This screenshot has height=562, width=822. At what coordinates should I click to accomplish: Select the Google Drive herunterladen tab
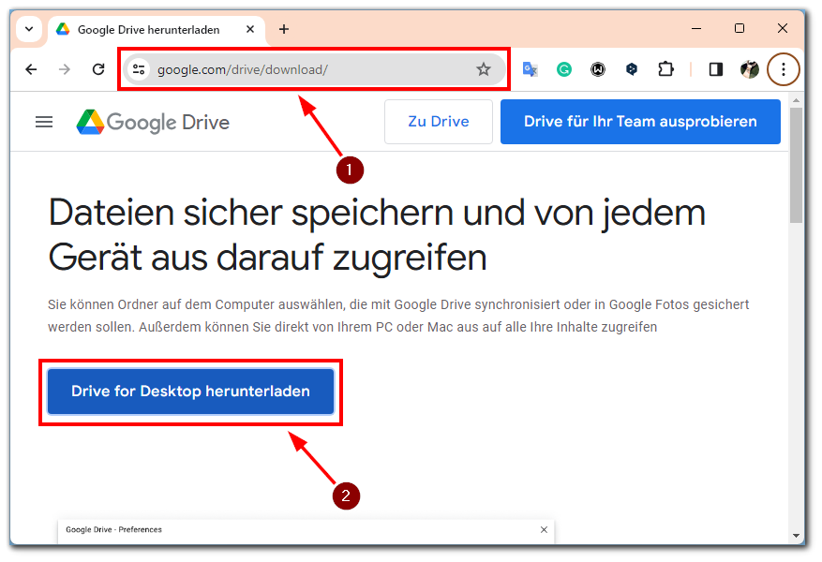click(157, 30)
